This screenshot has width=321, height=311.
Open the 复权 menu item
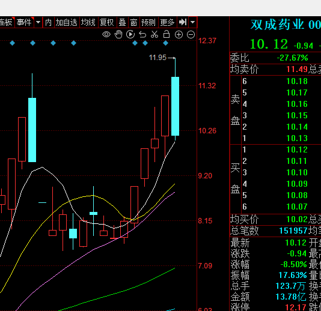106,22
